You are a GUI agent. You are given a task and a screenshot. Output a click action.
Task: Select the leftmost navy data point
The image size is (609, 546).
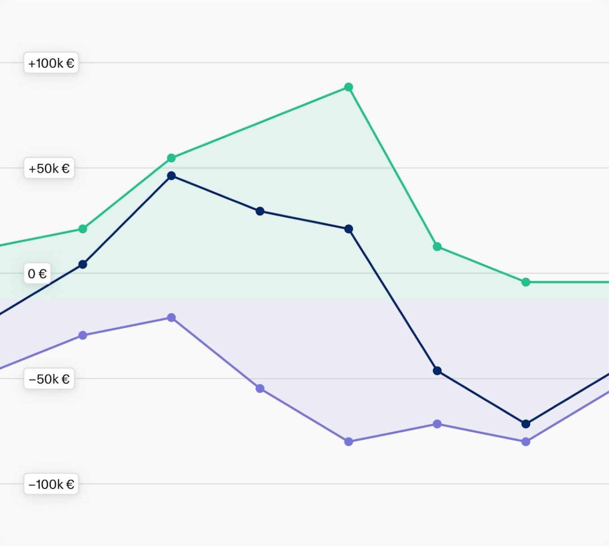83,264
